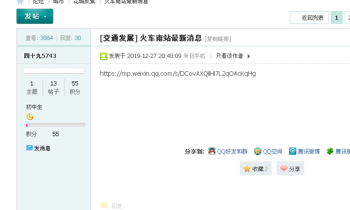Click the 回复 reply field below the post
Viewport: 350px width, 210px height.
117,206
